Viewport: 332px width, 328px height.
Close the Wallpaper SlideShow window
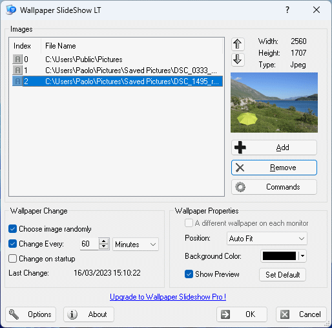tap(316, 10)
